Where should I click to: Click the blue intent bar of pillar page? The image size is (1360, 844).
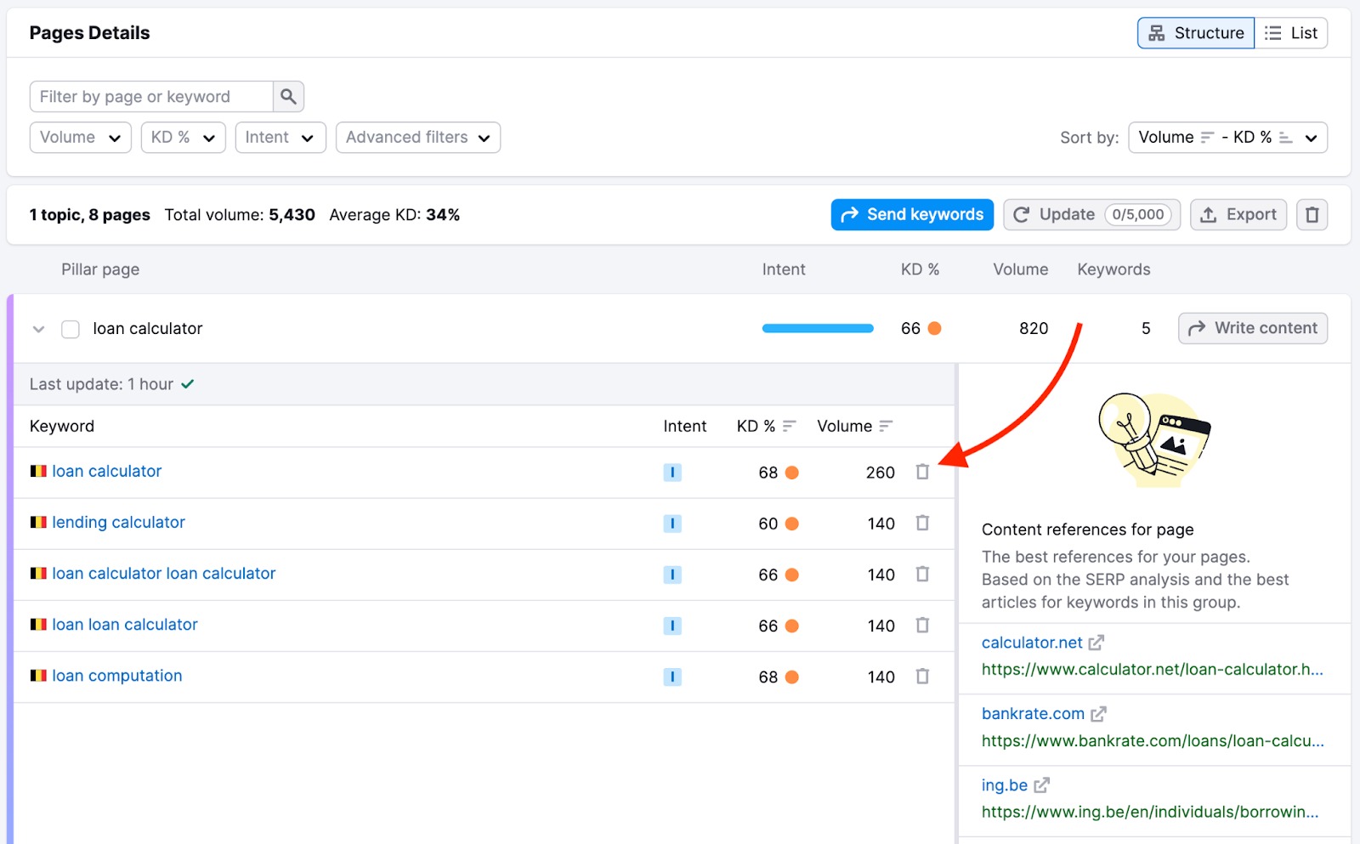[818, 329]
